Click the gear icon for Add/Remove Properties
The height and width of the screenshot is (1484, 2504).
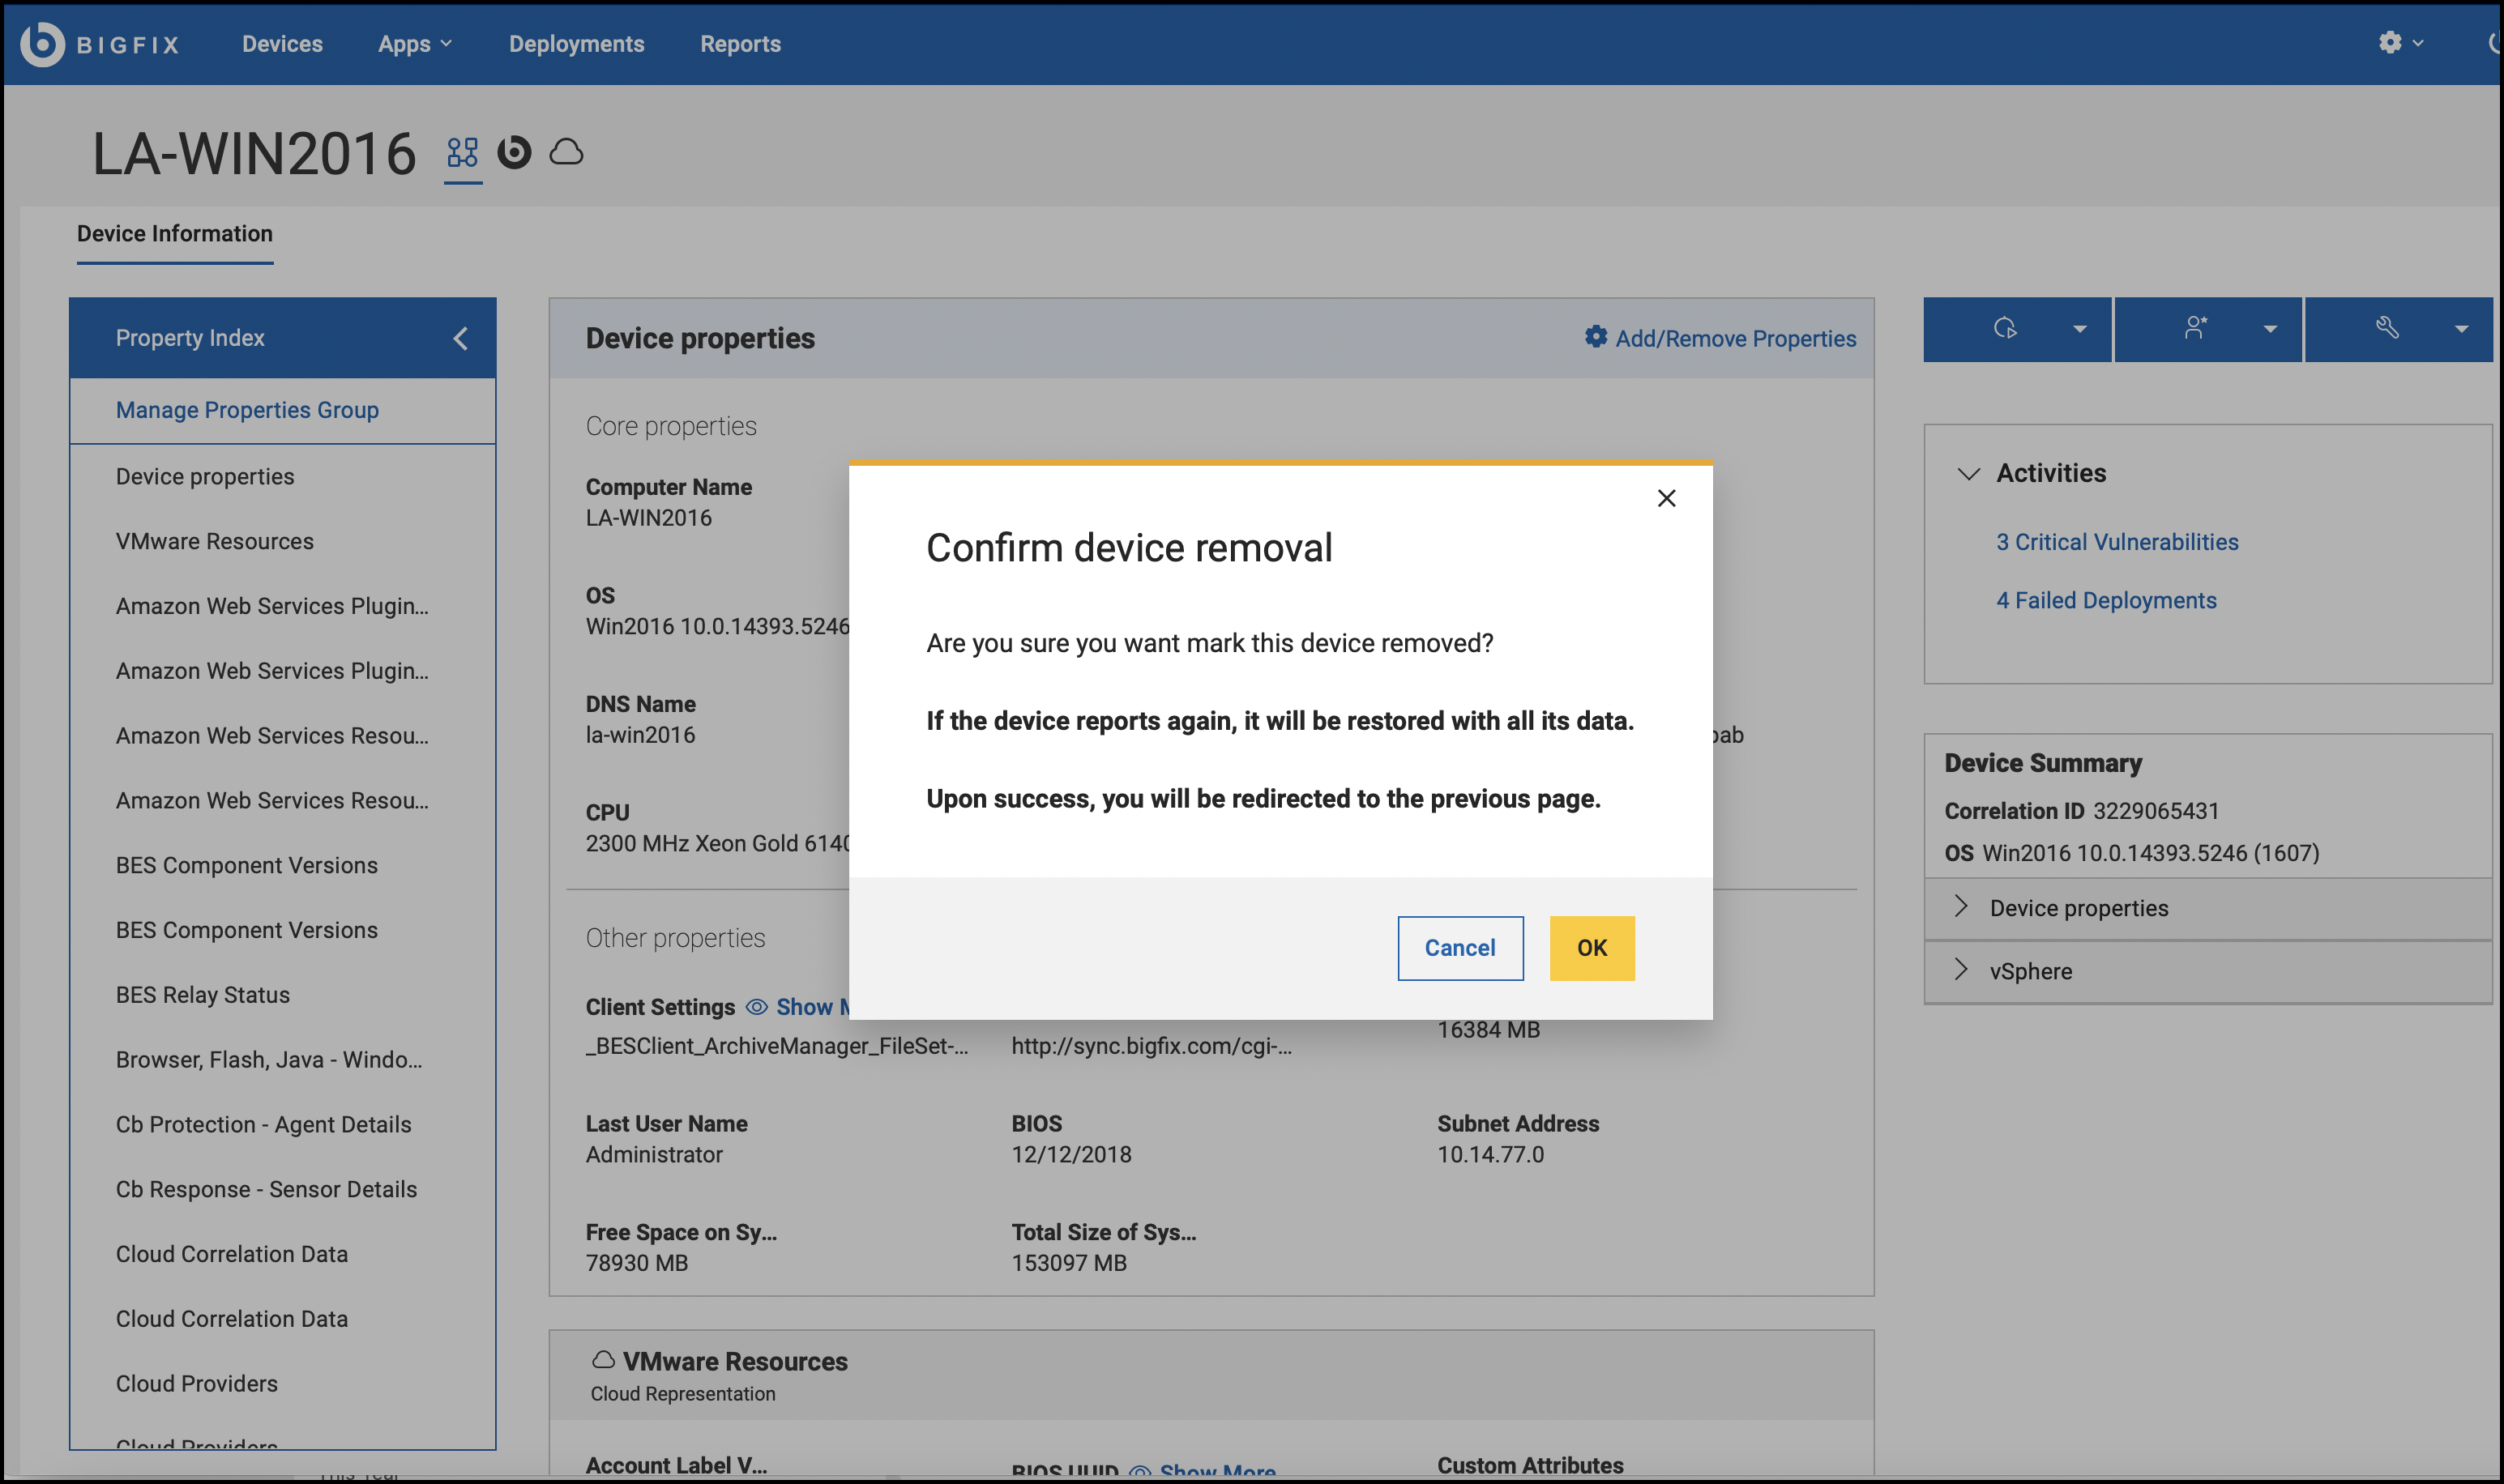1596,337
